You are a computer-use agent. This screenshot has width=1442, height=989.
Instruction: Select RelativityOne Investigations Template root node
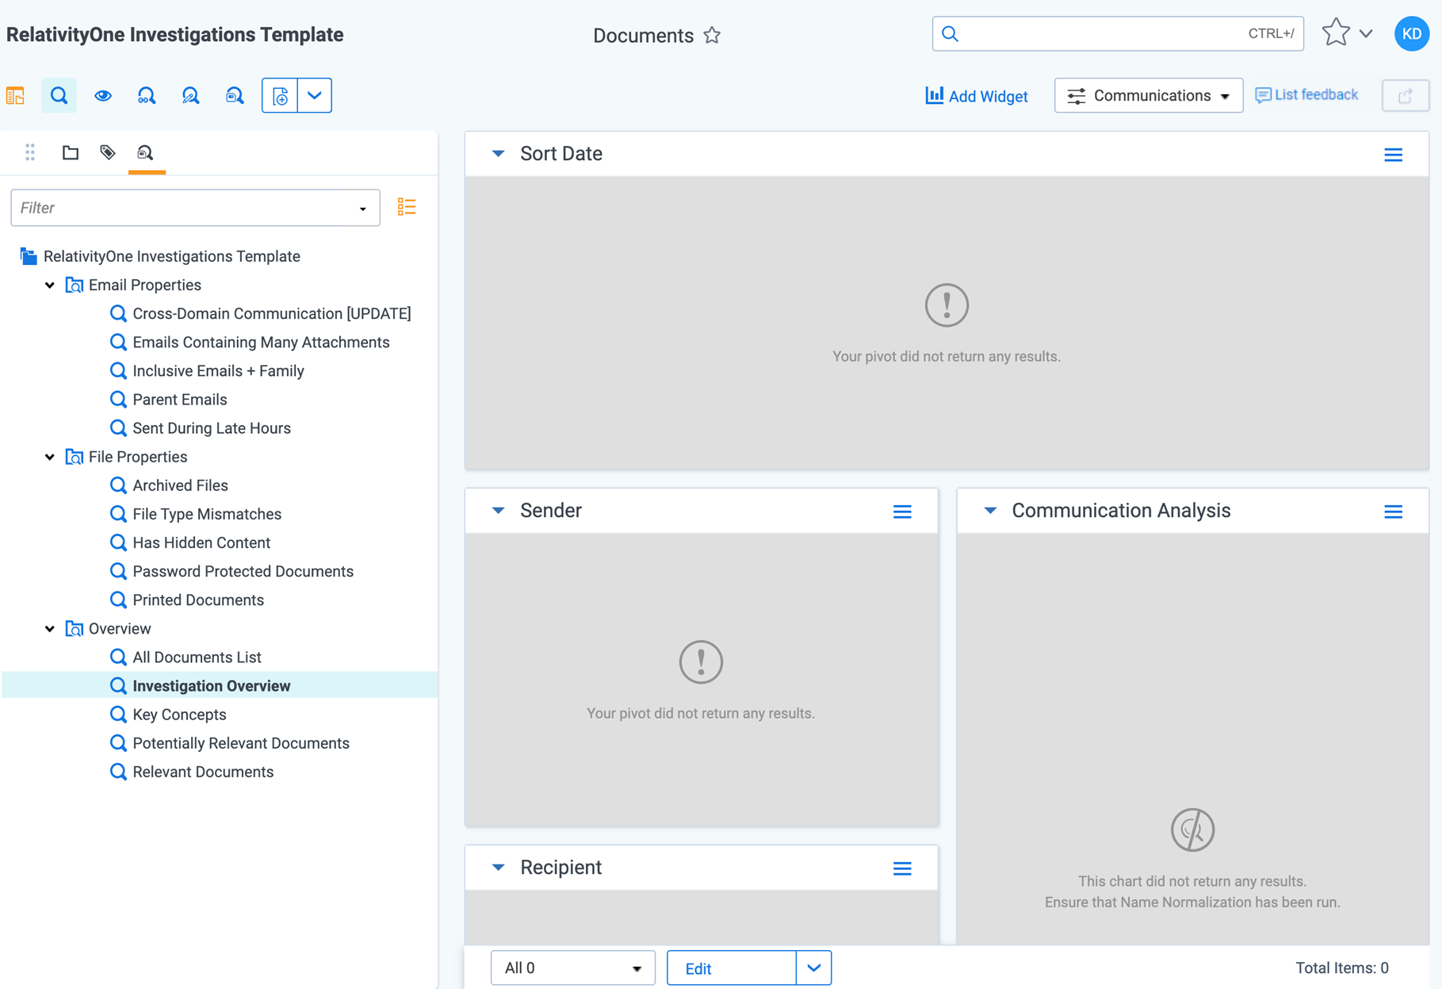[x=172, y=256]
